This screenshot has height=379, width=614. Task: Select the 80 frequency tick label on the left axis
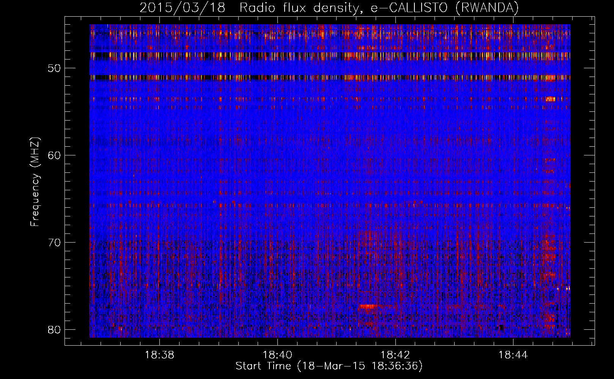point(55,330)
